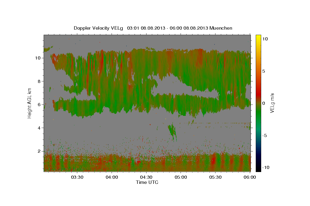Click the 'Muenchen' location text in title
The width and height of the screenshot is (310, 206).
(221, 28)
